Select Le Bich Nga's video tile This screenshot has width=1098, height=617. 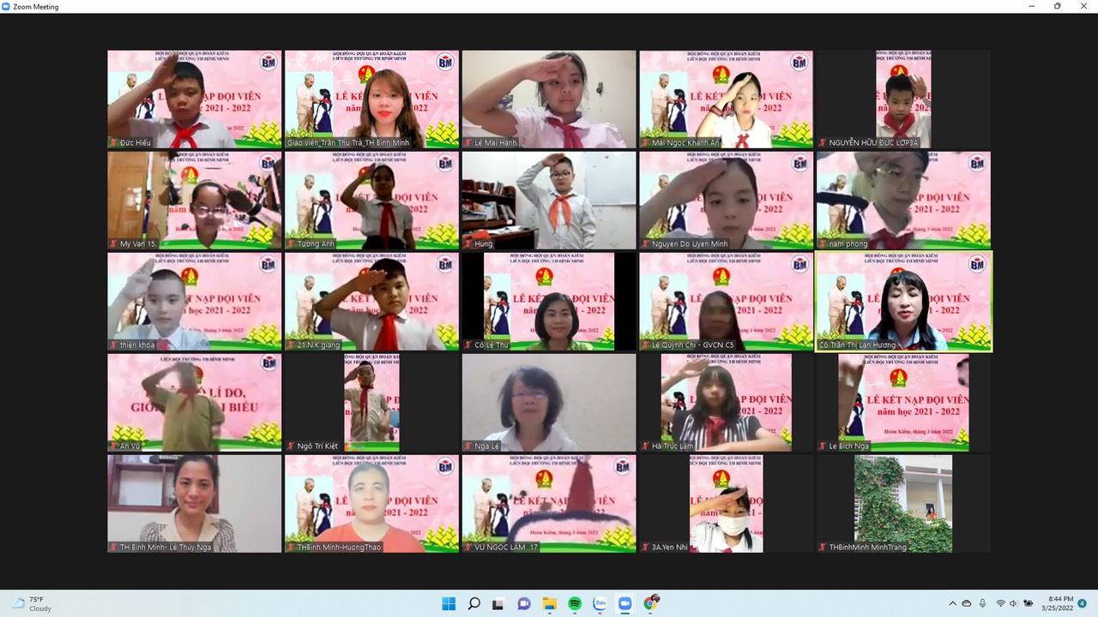tap(903, 403)
